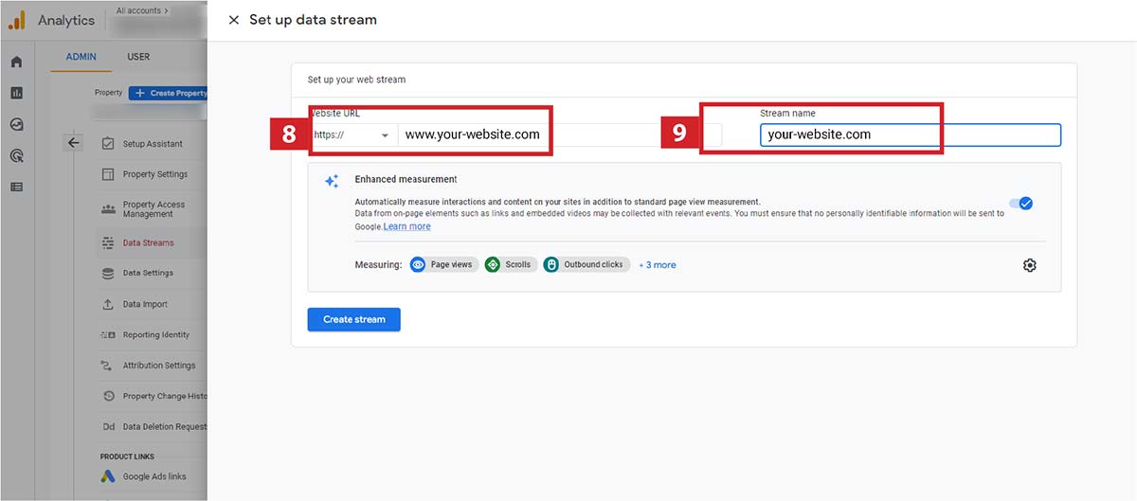Image resolution: width=1137 pixels, height=501 pixels.
Task: Open Data Streams
Action: click(x=149, y=242)
